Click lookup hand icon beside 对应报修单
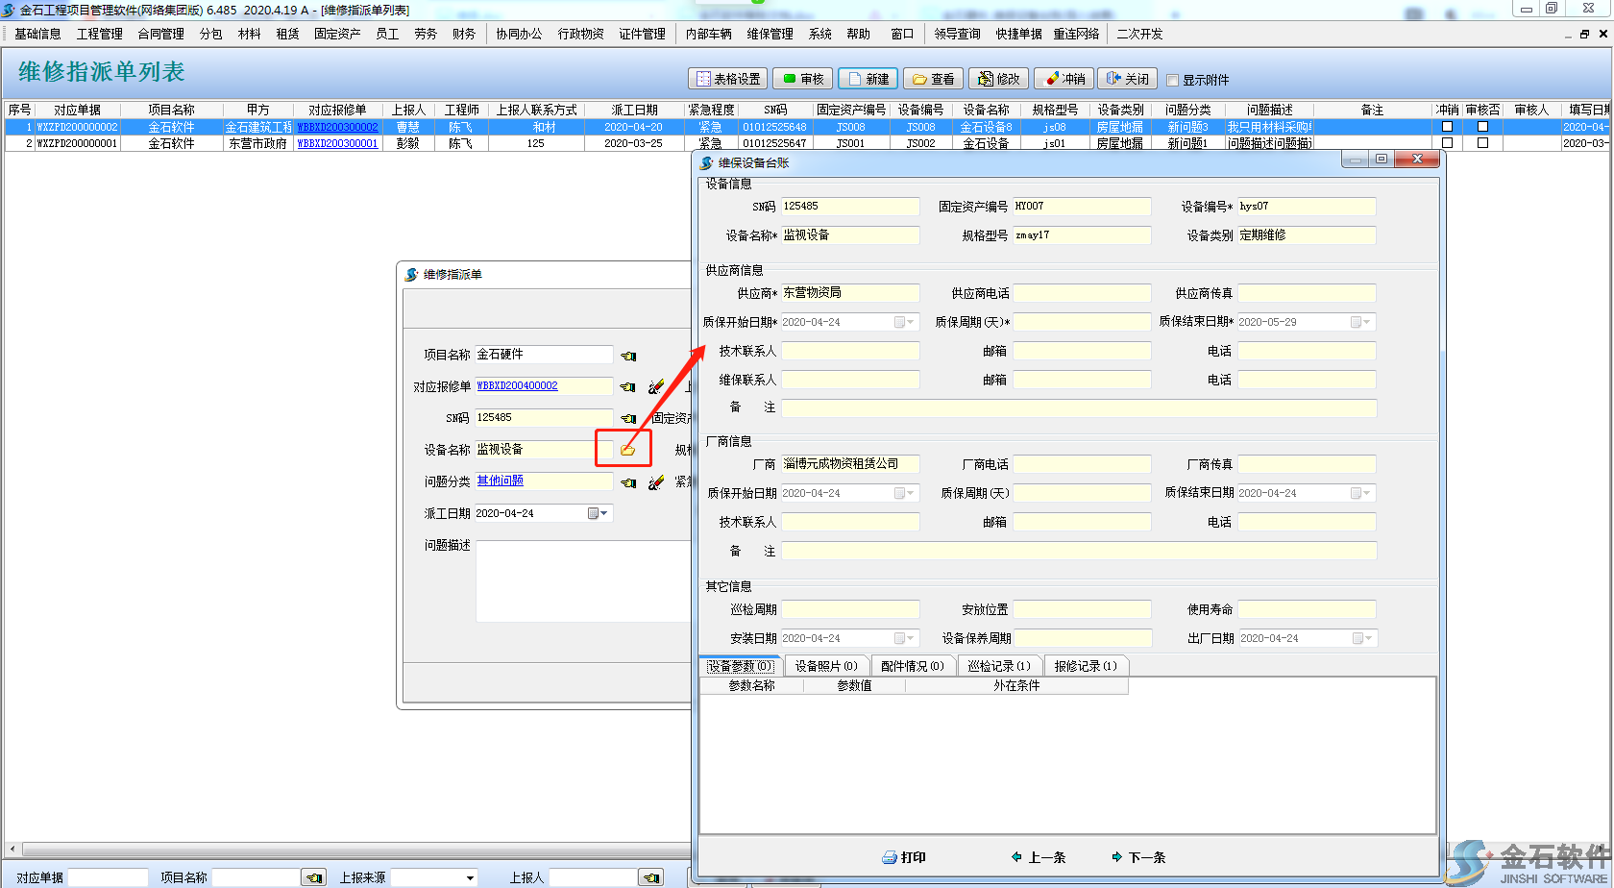Viewport: 1614px width, 888px height. (x=628, y=386)
